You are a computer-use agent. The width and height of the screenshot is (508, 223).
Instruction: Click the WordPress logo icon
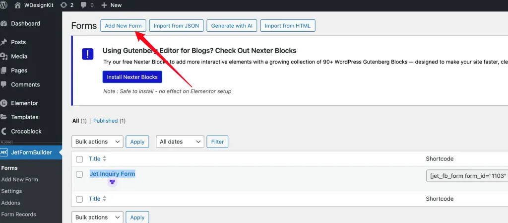click(x=3, y=5)
